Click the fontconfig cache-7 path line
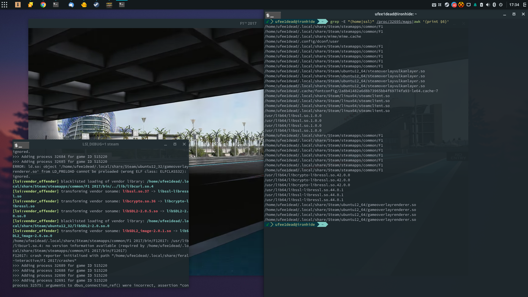The image size is (528, 297). pyautogui.click(x=351, y=91)
